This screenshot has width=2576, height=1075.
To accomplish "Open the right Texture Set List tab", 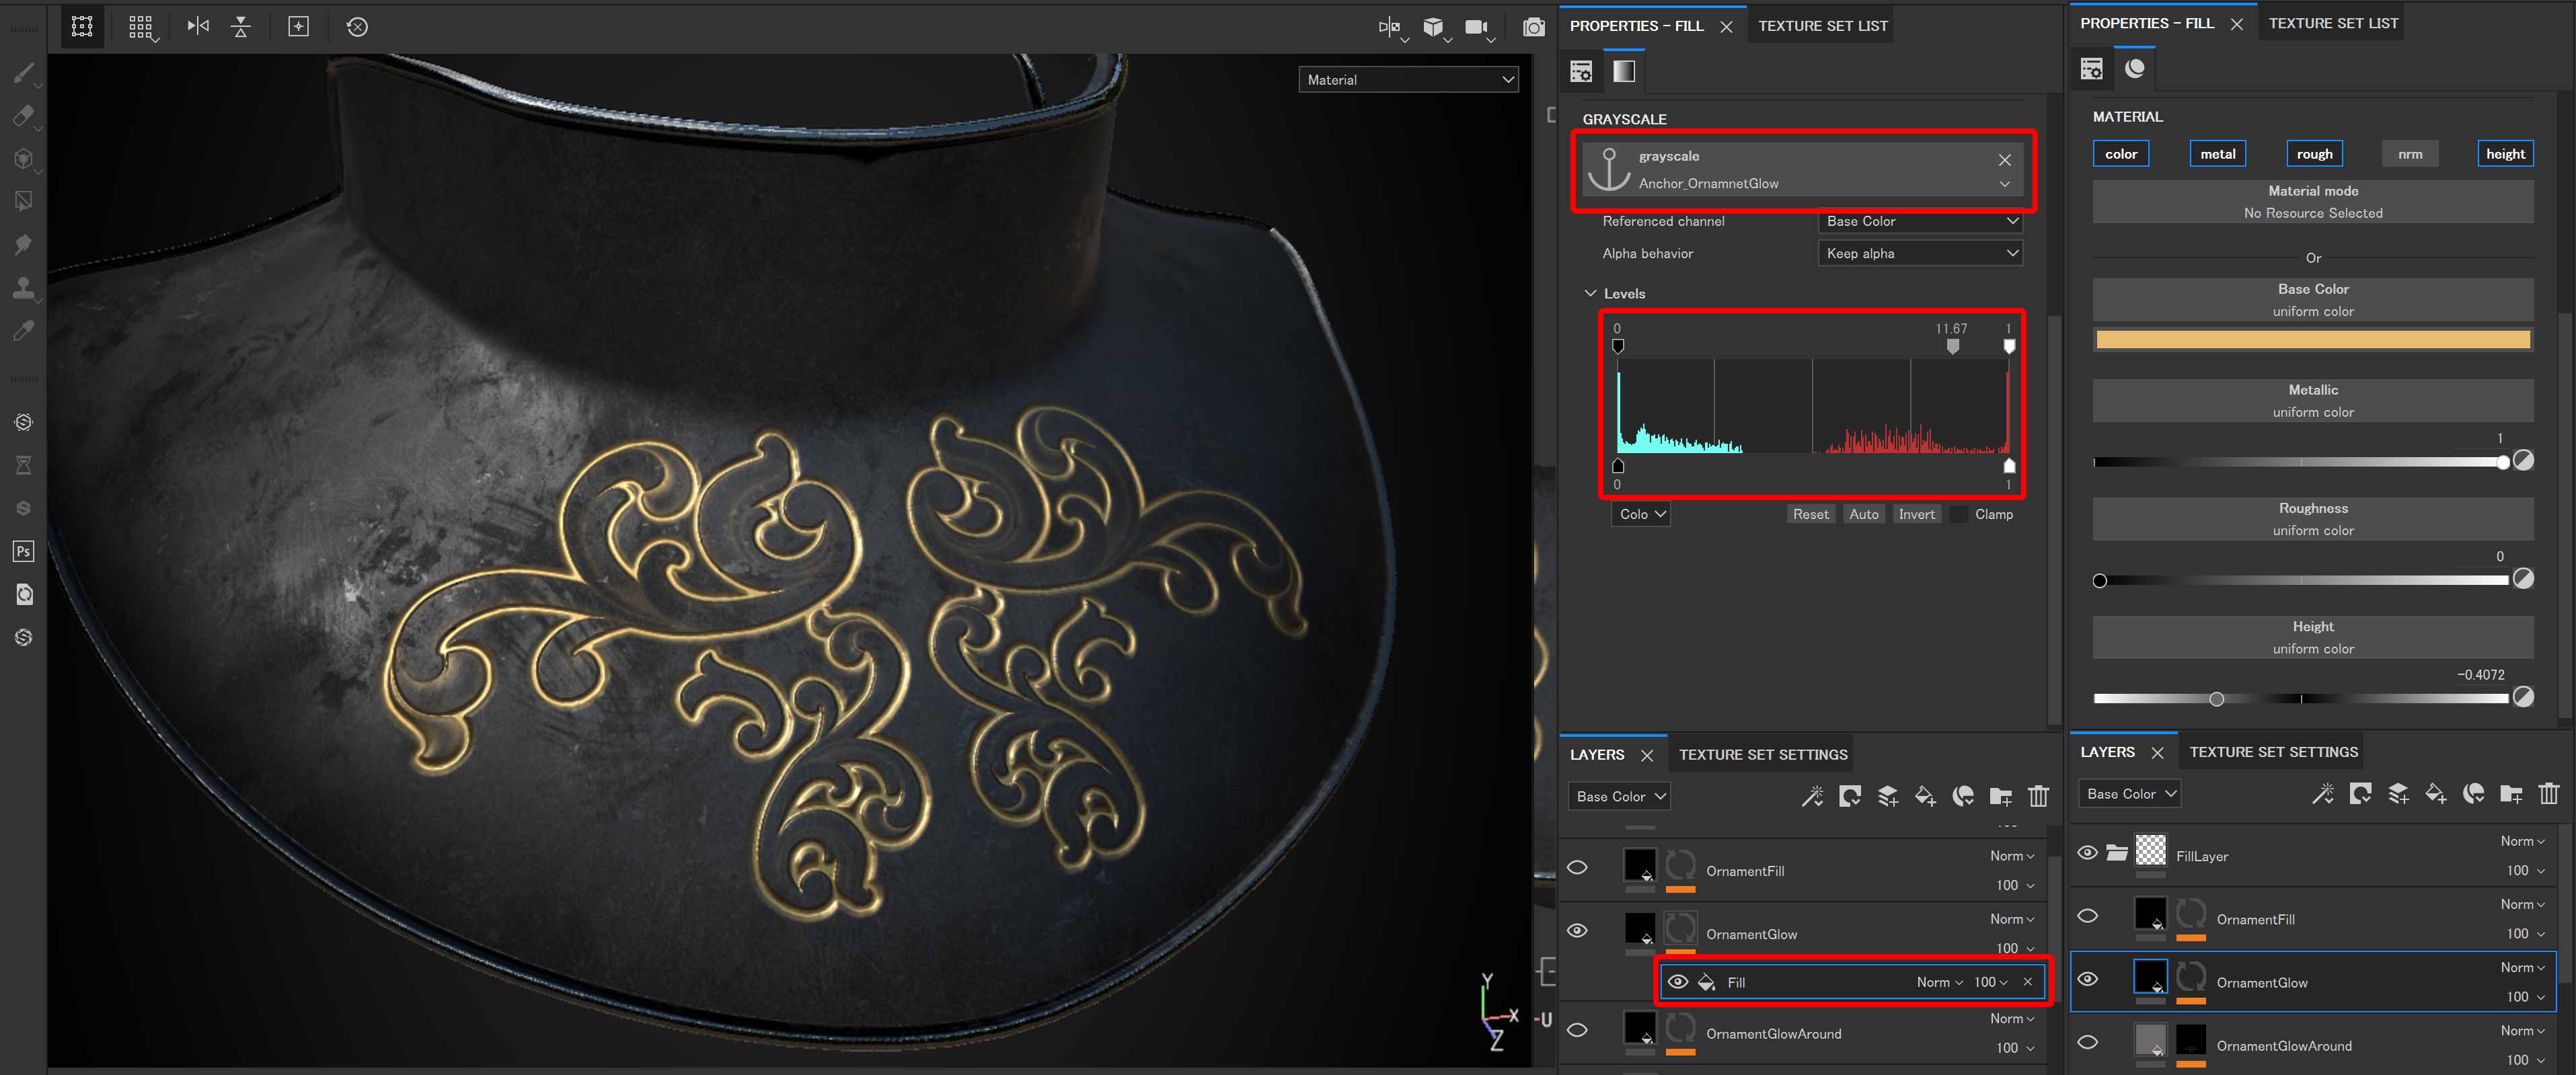I will pos(2332,23).
